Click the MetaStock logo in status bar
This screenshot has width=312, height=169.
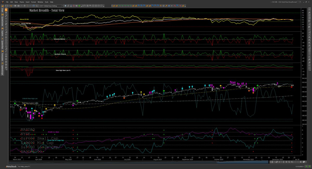click(11, 166)
